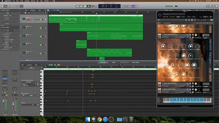This screenshot has height=123, width=219.
Task: Open Smart Controls from the toolbar
Action: [15, 6]
